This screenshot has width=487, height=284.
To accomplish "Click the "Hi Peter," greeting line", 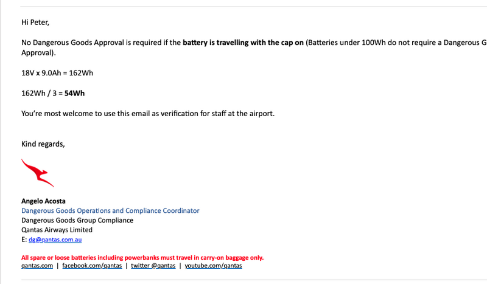I will (x=35, y=23).
